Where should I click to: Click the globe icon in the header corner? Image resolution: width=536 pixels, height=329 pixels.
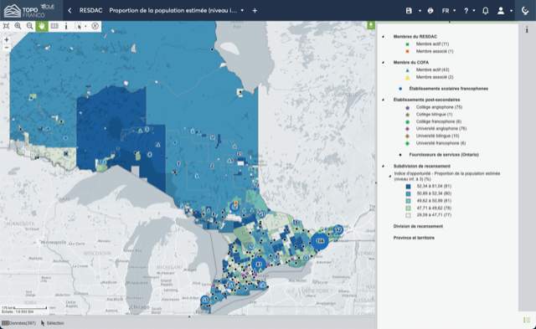coord(525,11)
